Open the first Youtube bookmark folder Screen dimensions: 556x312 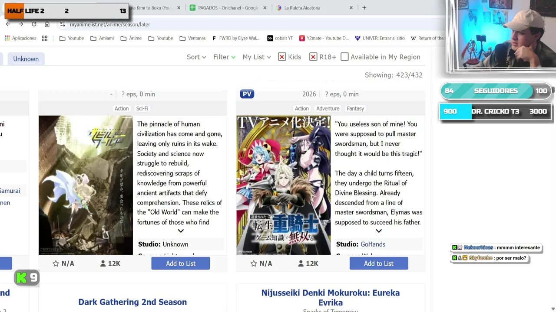(x=72, y=38)
